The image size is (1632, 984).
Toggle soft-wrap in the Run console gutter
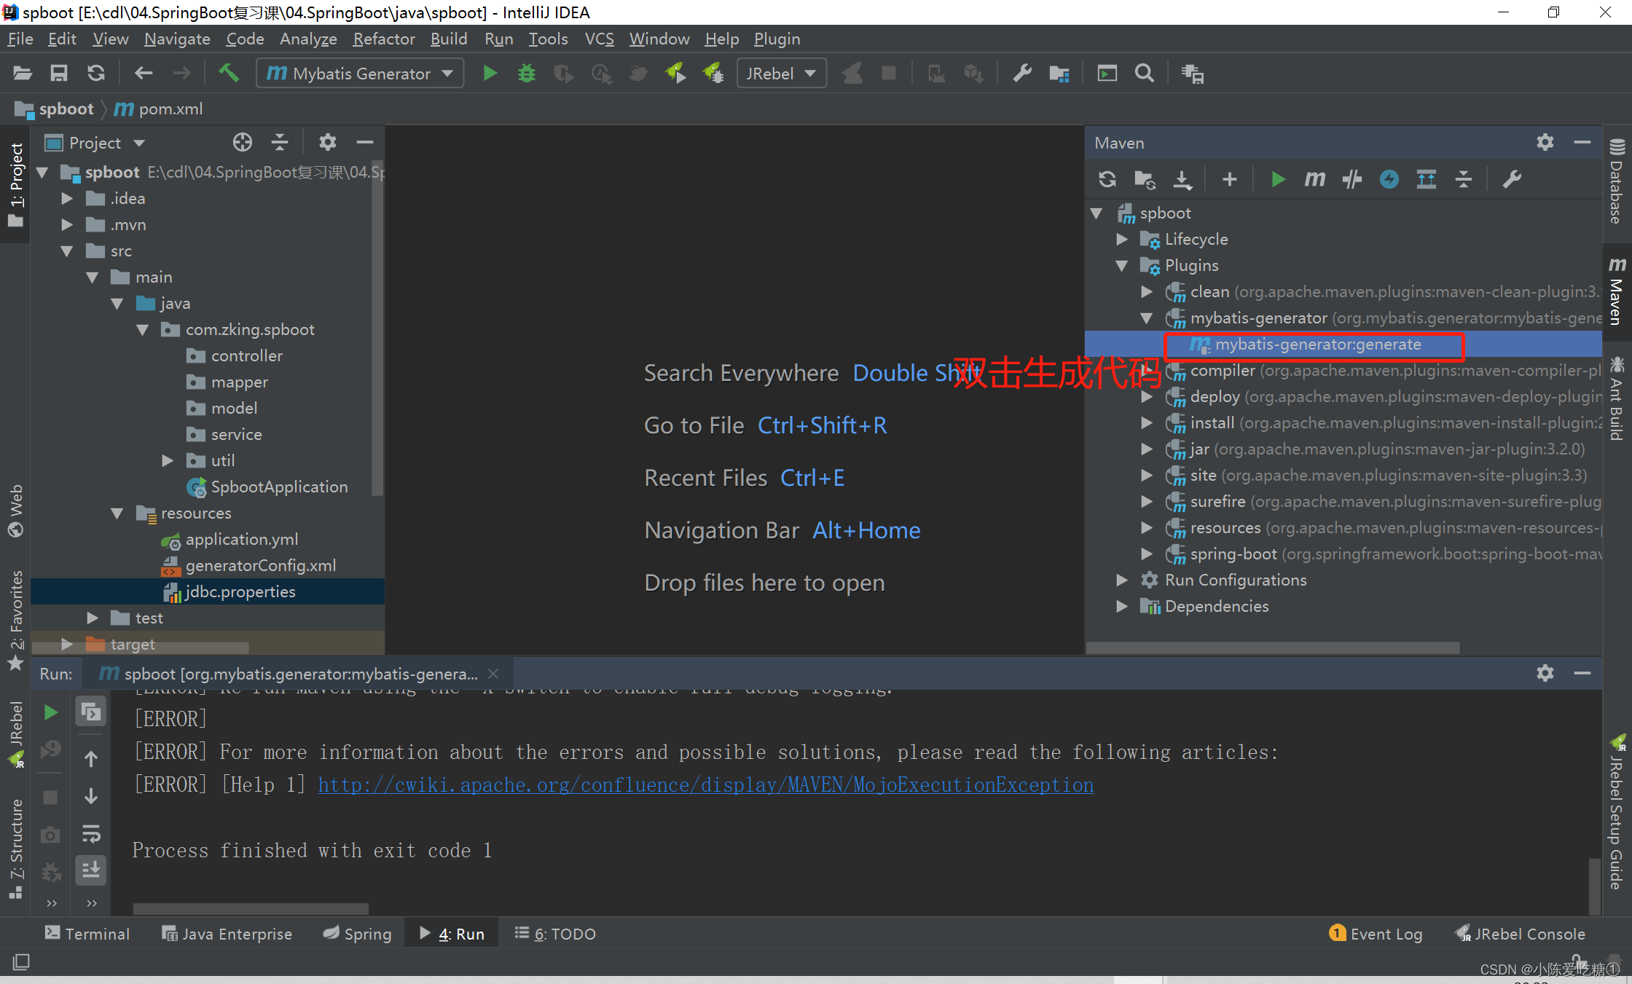tap(90, 835)
